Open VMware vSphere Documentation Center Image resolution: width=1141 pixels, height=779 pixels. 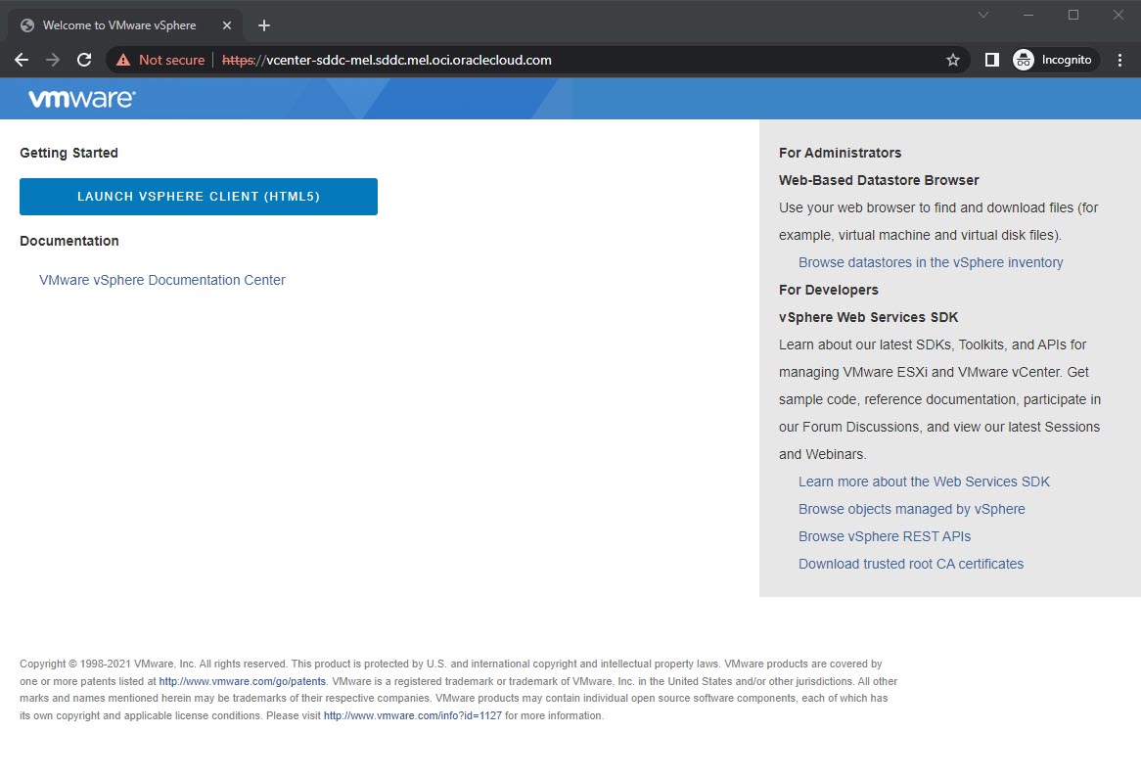[161, 280]
